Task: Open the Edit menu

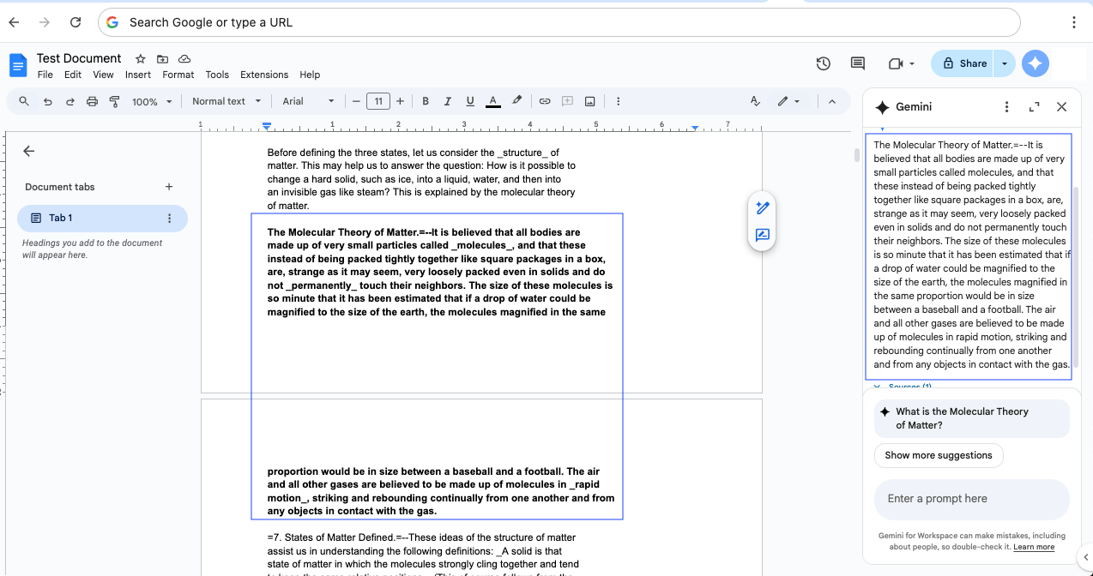Action: pos(73,75)
